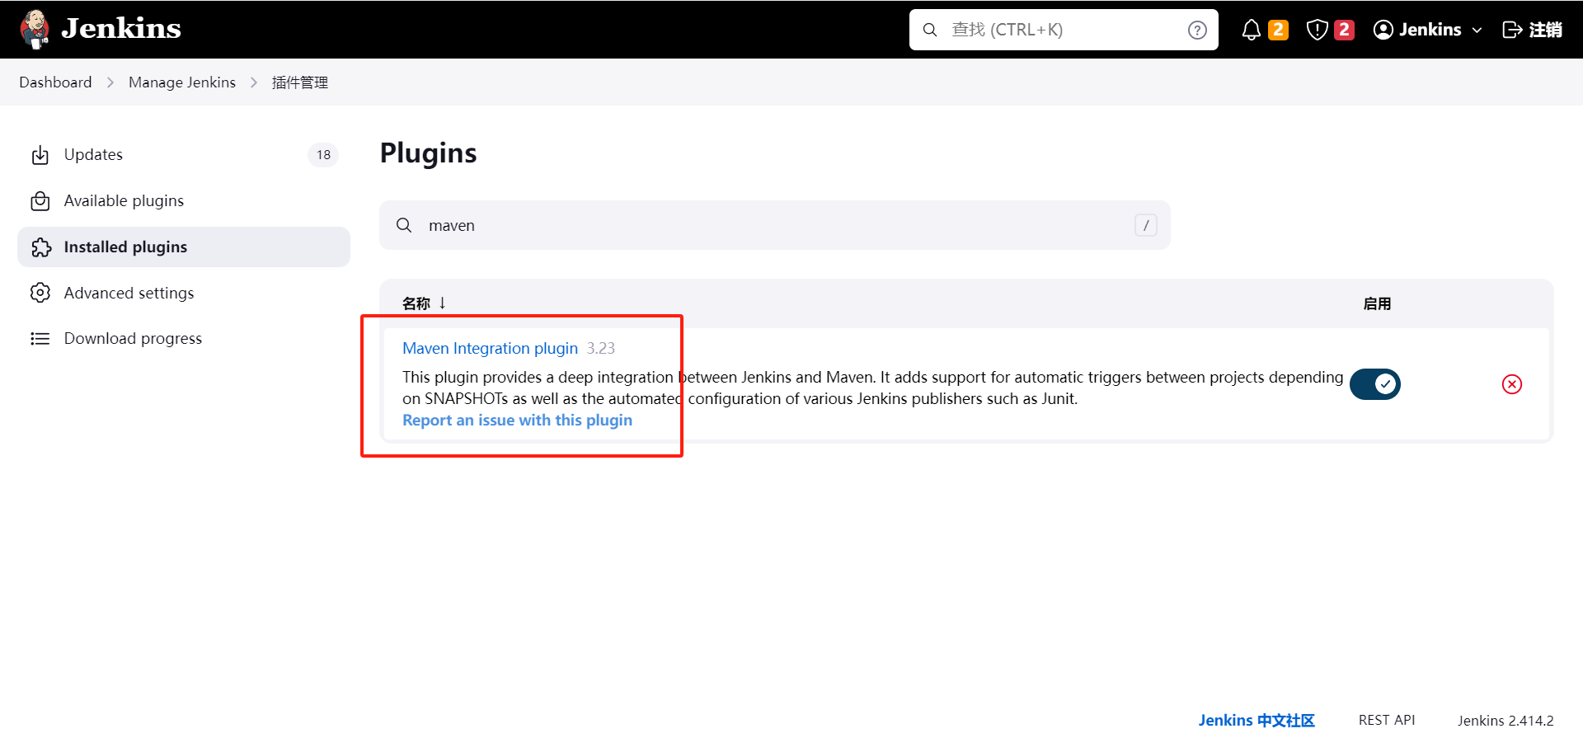Disable the Maven Integration plugin toggle
The height and width of the screenshot is (752, 1583).
pos(1375,384)
